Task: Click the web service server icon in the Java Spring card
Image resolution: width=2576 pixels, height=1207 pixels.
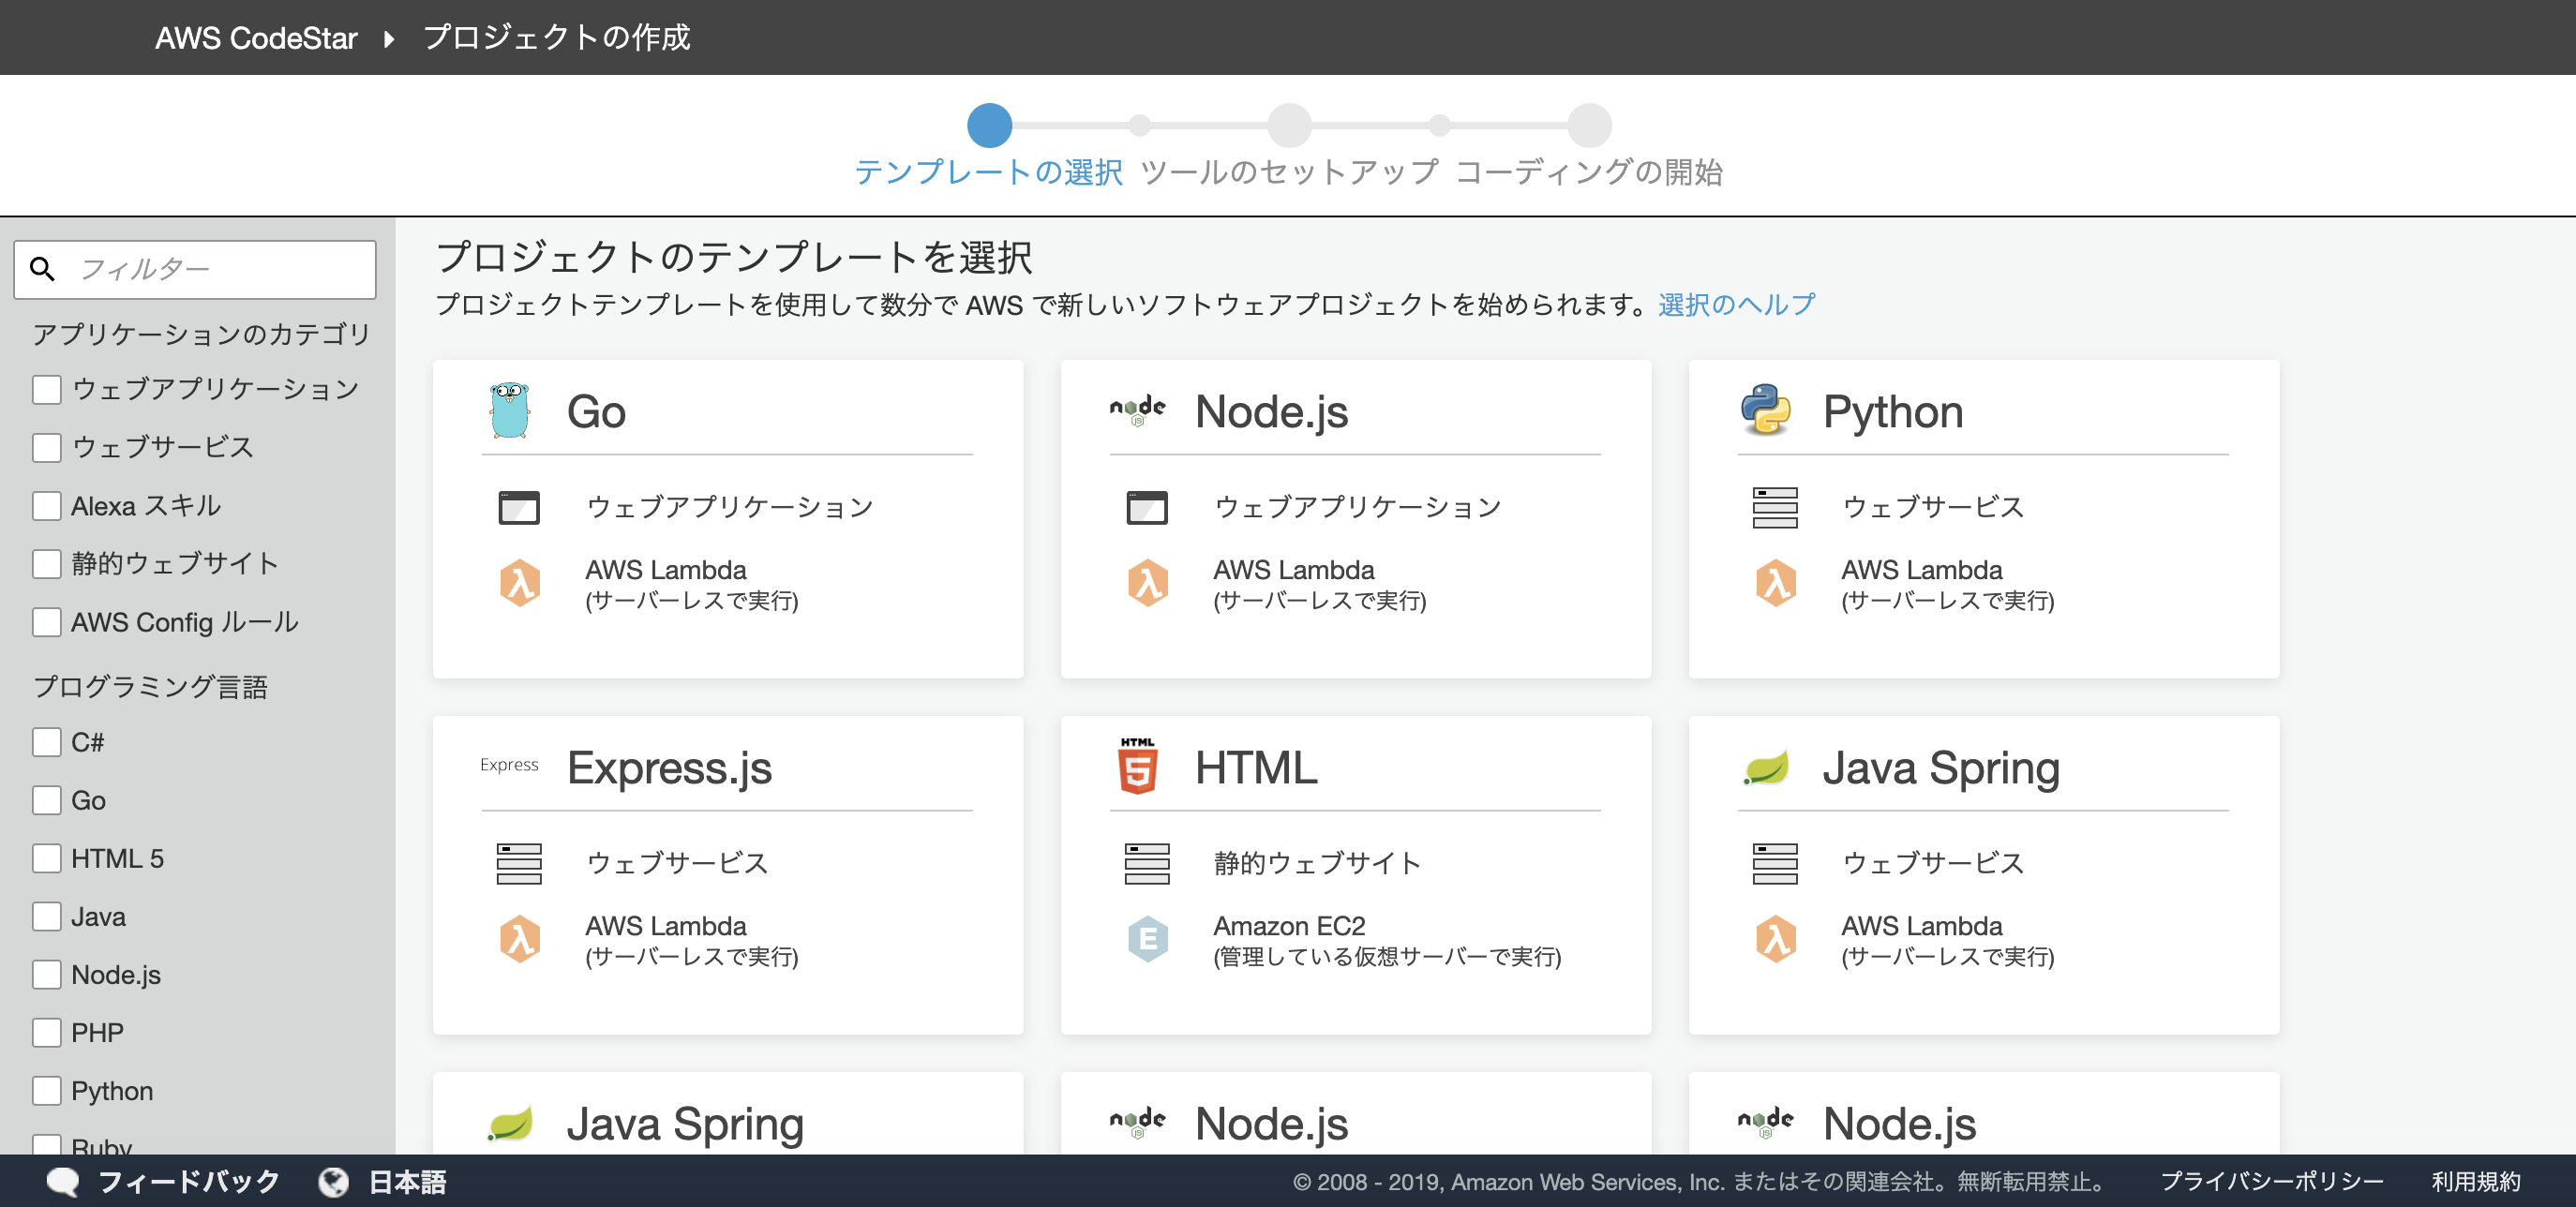Action: [1775, 864]
